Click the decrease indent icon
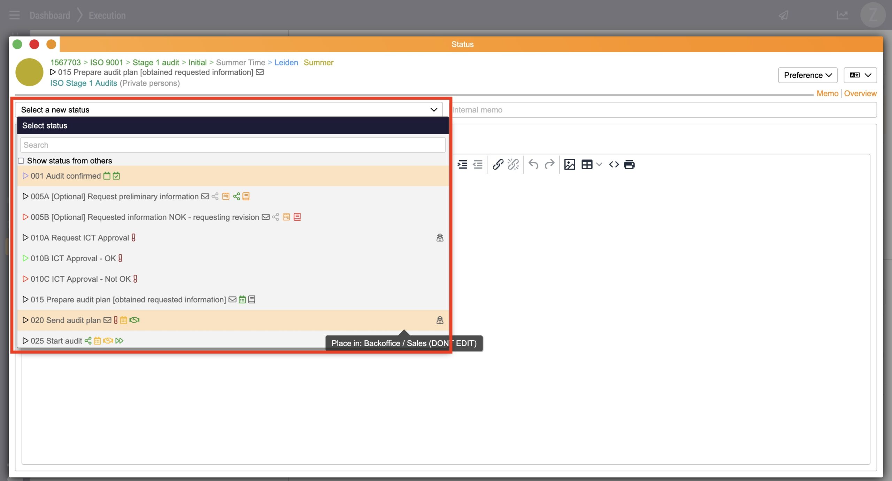This screenshot has width=892, height=481. click(x=477, y=164)
